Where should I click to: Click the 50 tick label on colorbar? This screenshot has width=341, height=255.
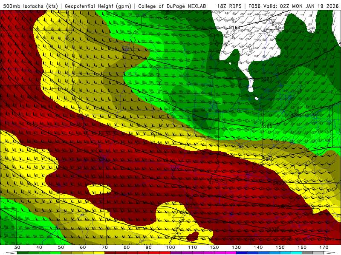tap(61, 247)
